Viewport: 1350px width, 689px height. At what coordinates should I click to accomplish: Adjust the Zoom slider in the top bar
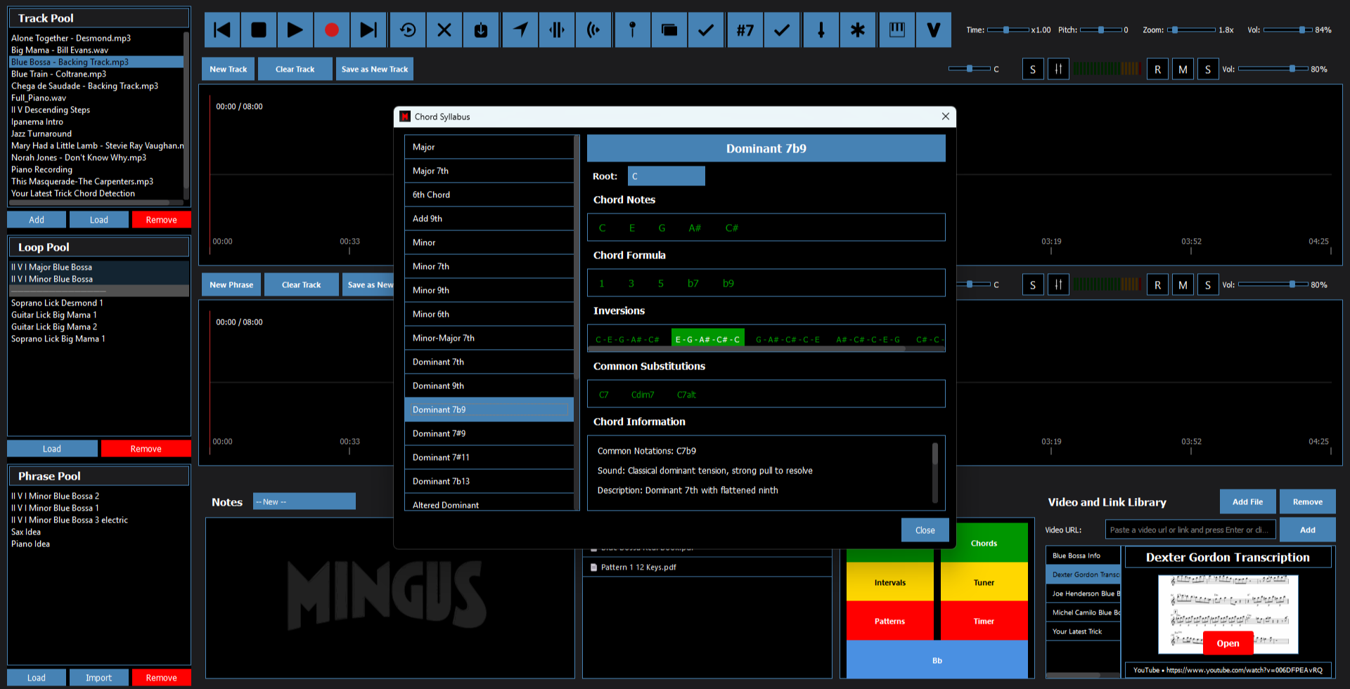click(1174, 30)
